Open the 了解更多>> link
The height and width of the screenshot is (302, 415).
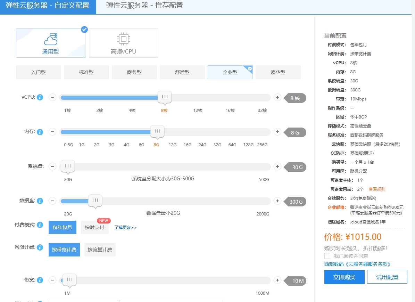pos(125,228)
